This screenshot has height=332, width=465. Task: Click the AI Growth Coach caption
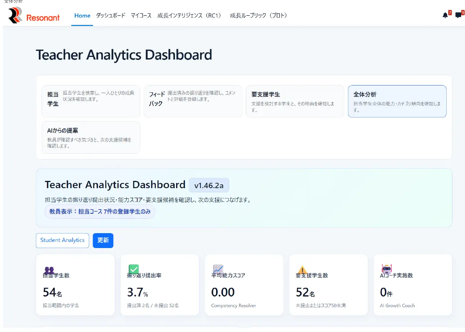[x=398, y=306]
